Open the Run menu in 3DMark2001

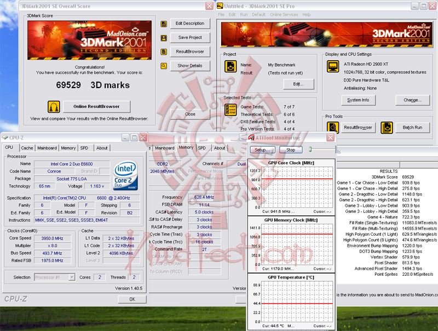click(244, 15)
